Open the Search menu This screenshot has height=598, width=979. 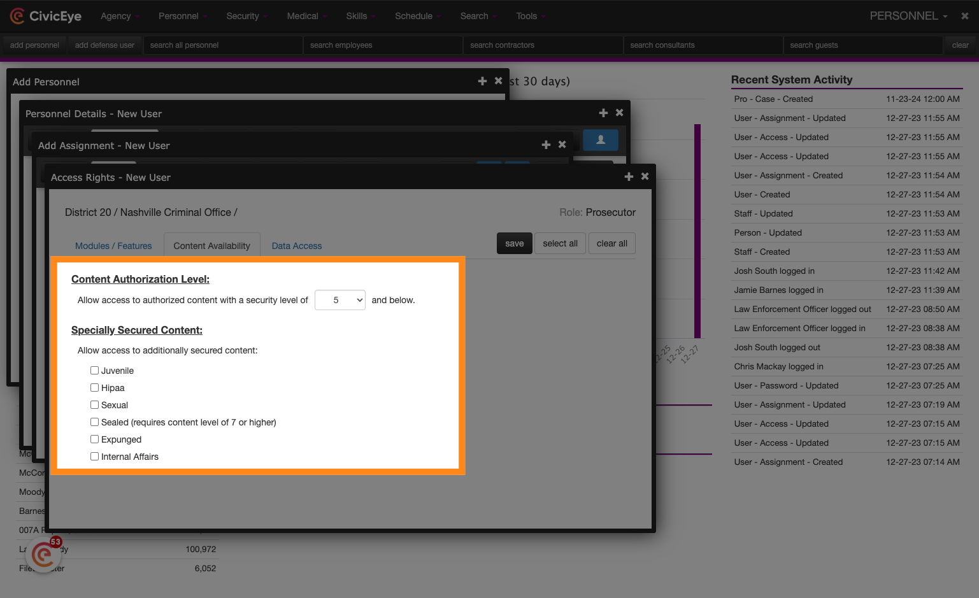[x=478, y=16]
